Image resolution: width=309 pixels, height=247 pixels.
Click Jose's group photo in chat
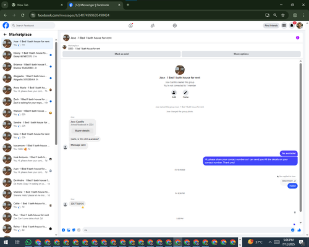pos(180,70)
